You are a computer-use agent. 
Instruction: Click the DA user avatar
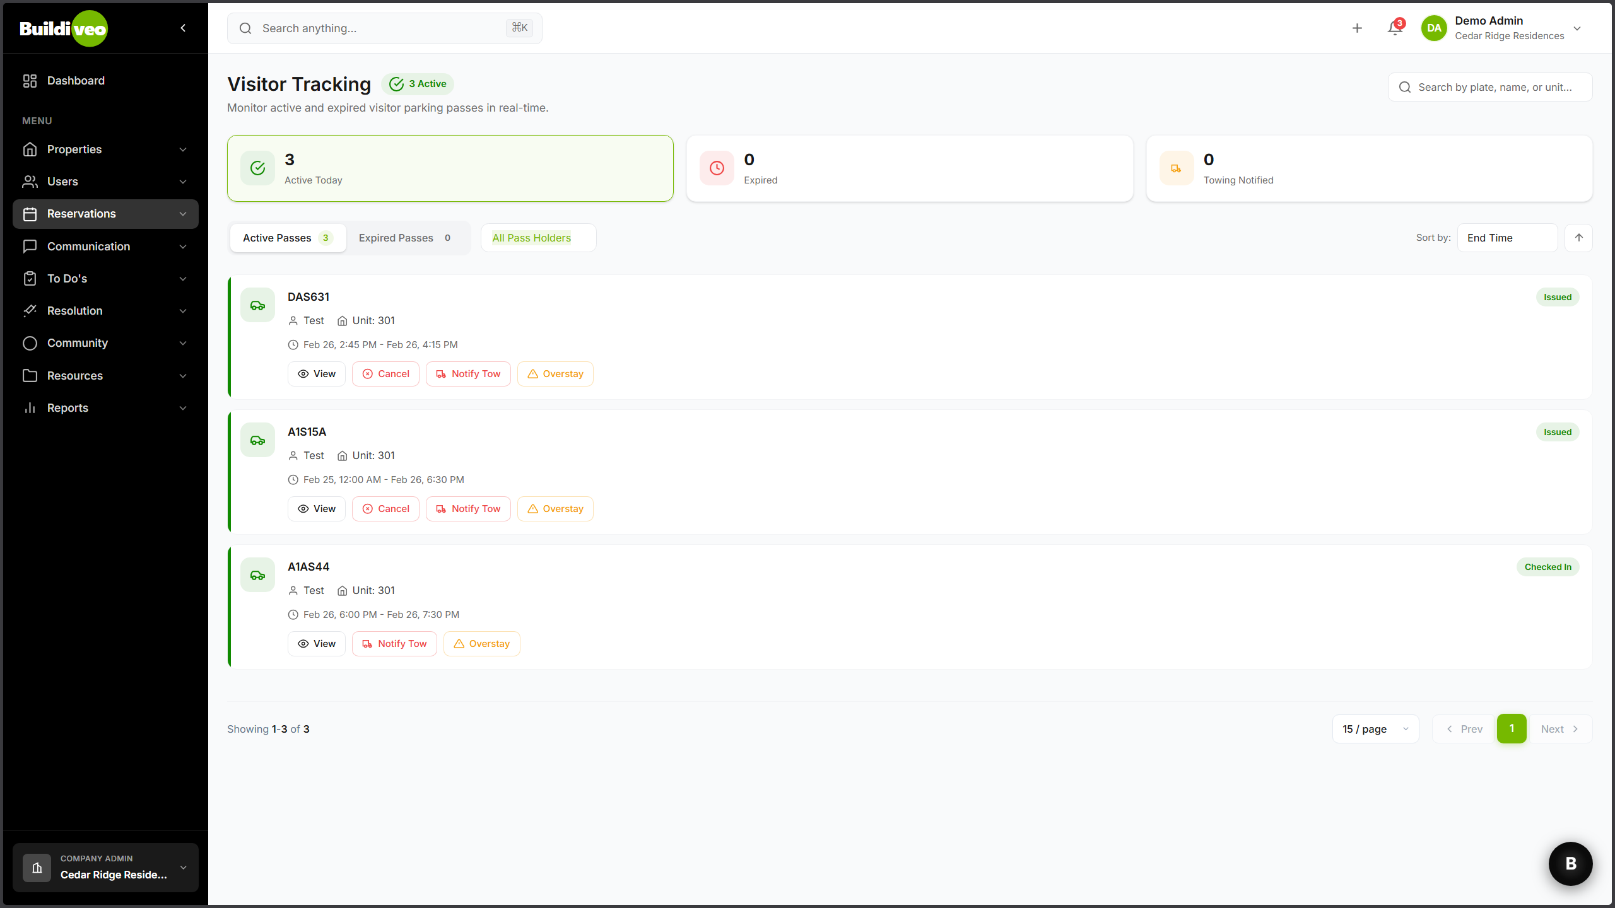click(1433, 28)
